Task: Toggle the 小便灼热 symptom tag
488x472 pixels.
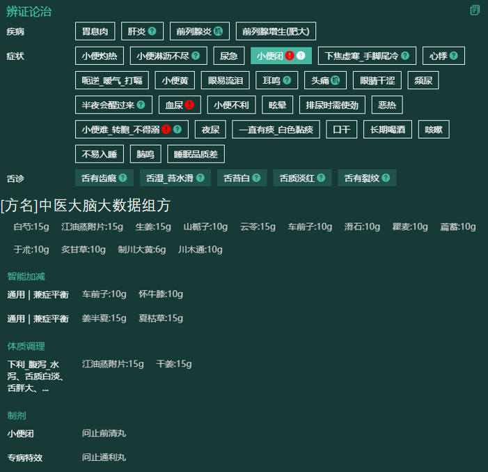Action: pos(100,56)
